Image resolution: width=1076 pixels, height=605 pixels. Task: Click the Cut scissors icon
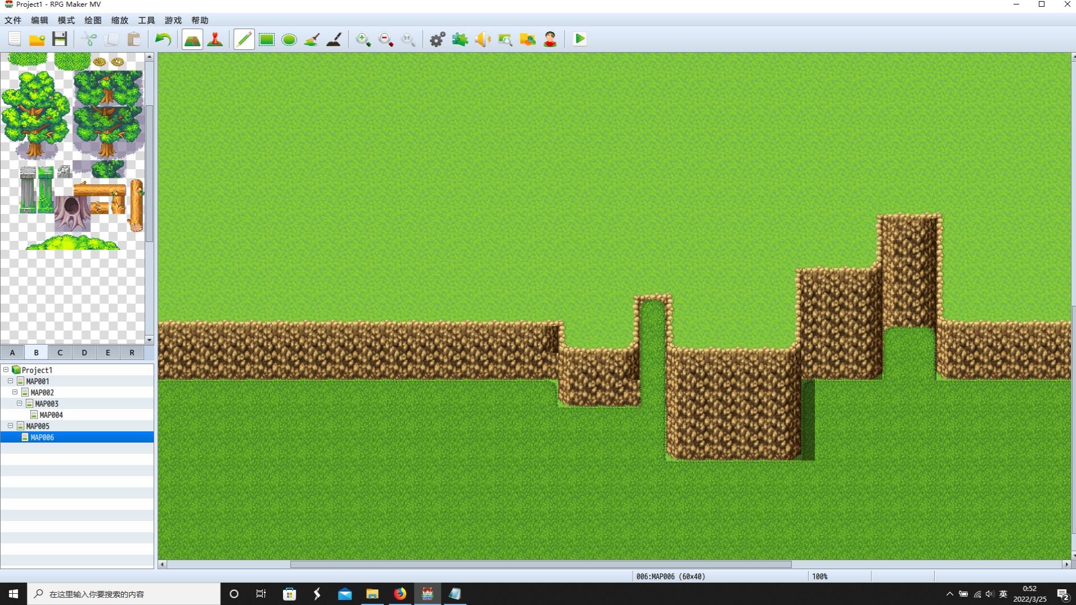[89, 39]
